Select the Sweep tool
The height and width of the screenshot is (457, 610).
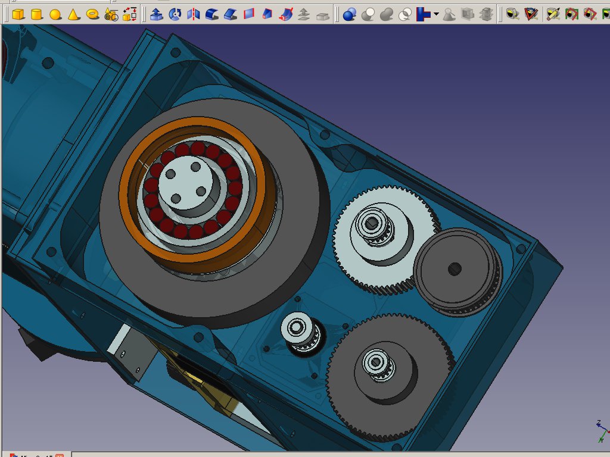click(x=287, y=14)
